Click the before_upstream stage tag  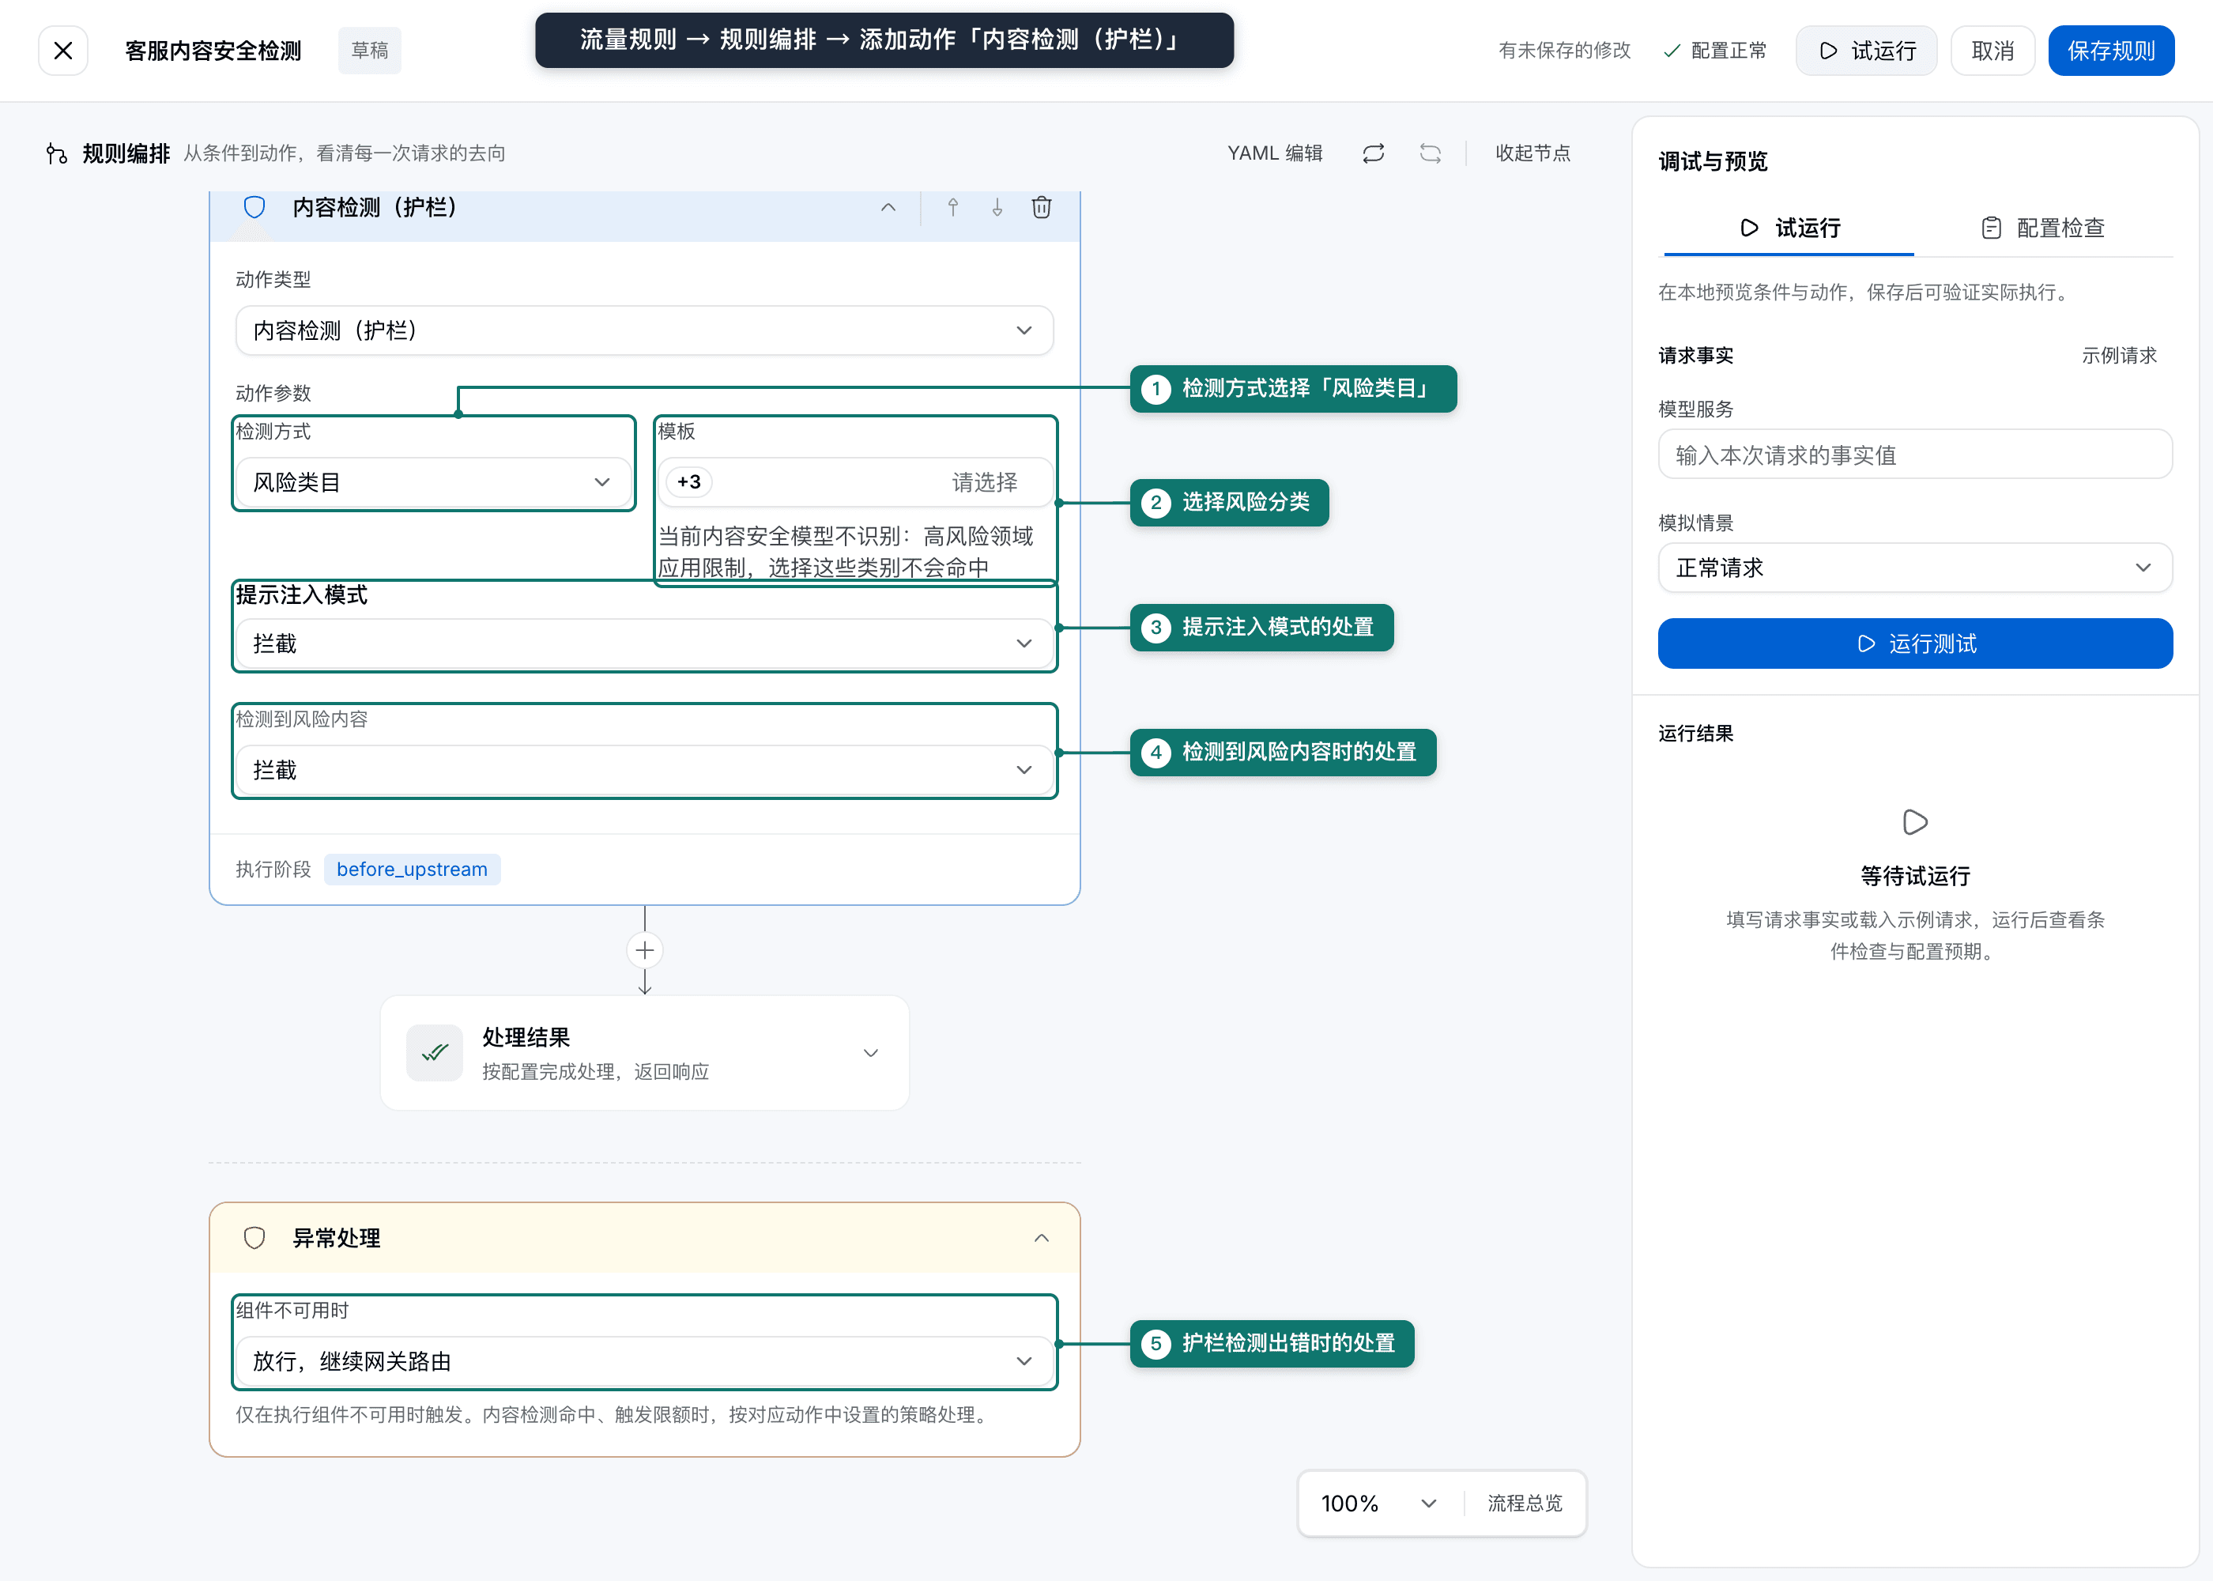(x=412, y=870)
